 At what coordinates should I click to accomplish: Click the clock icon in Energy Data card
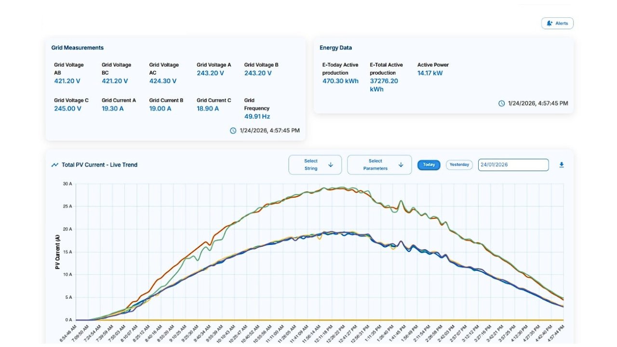[x=501, y=103]
